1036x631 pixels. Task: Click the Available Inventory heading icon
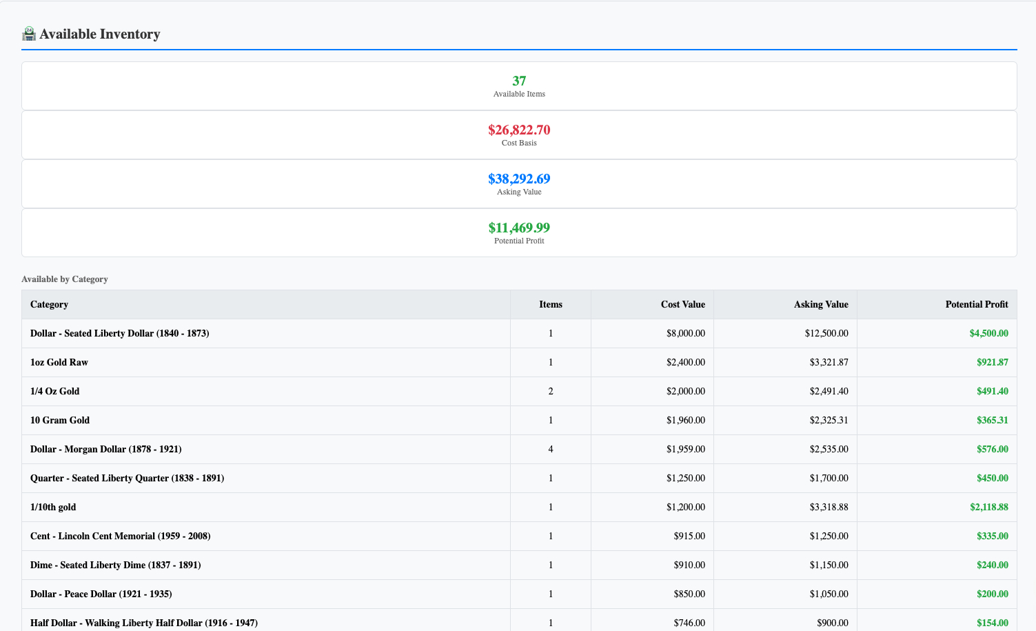coord(29,34)
